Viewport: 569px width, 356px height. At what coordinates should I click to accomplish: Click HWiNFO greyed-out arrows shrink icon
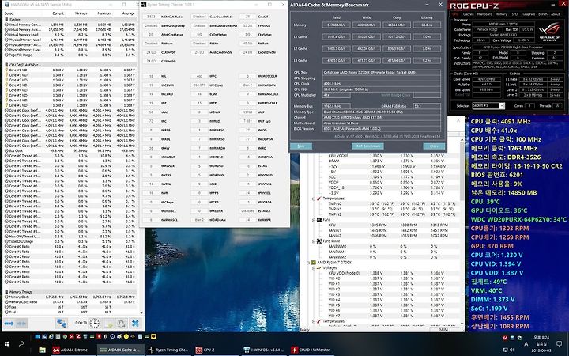pos(21,323)
